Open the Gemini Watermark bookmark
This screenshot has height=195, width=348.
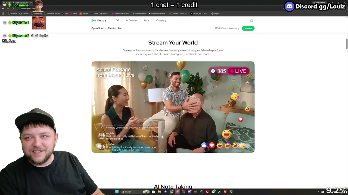157,14
